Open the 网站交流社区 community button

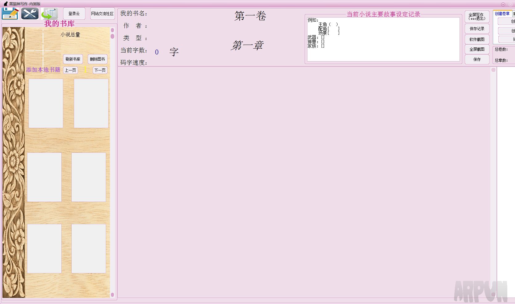click(102, 14)
